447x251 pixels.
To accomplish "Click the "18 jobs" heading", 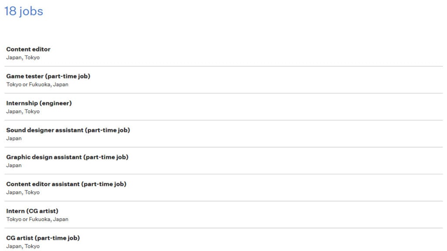I will [x=24, y=11].
